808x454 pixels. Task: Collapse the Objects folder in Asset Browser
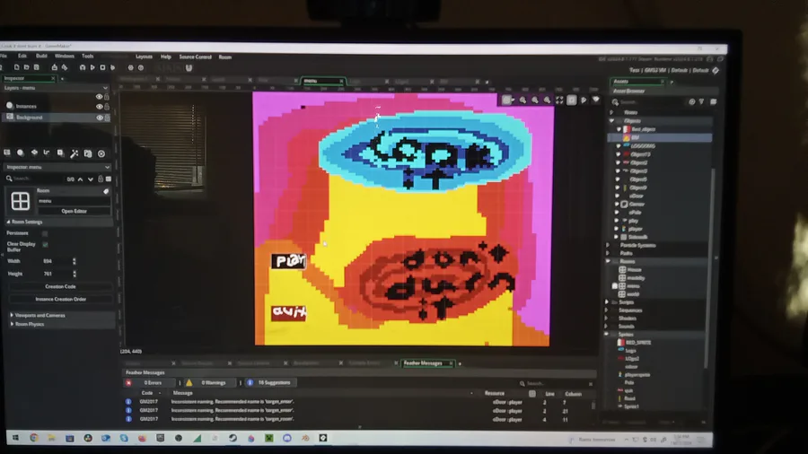coord(611,121)
